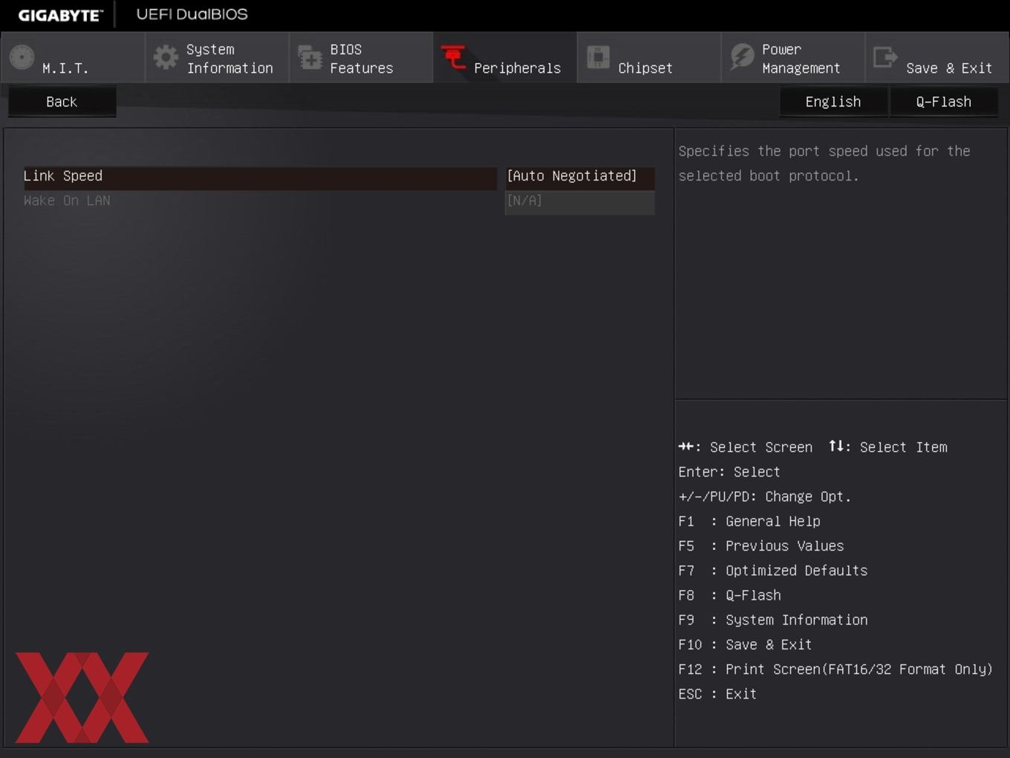Click the red Peripherals plug icon

coord(453,57)
